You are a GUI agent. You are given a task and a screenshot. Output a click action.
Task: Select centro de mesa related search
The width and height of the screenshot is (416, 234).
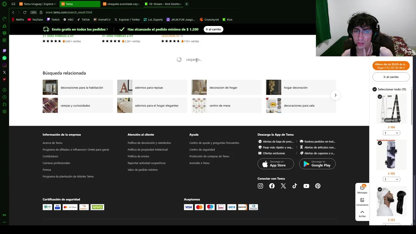pos(227,106)
